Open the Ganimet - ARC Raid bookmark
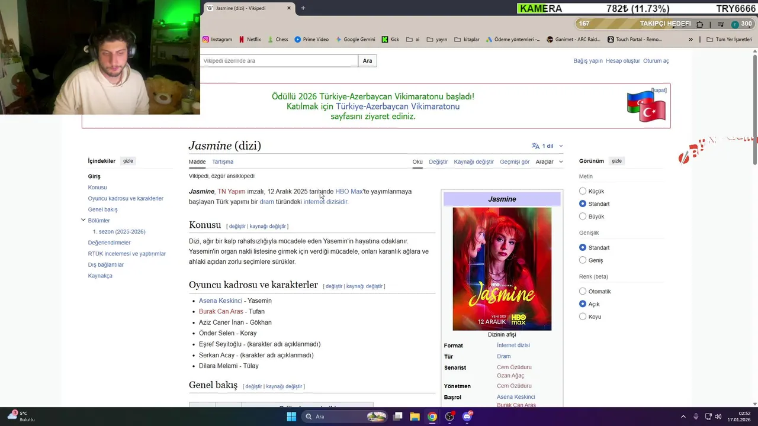 574,40
